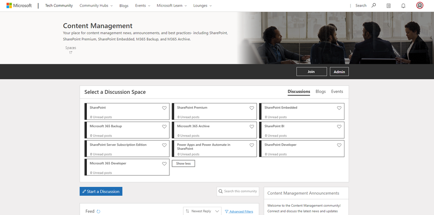Click the Select a Discussion Space heading

point(115,92)
